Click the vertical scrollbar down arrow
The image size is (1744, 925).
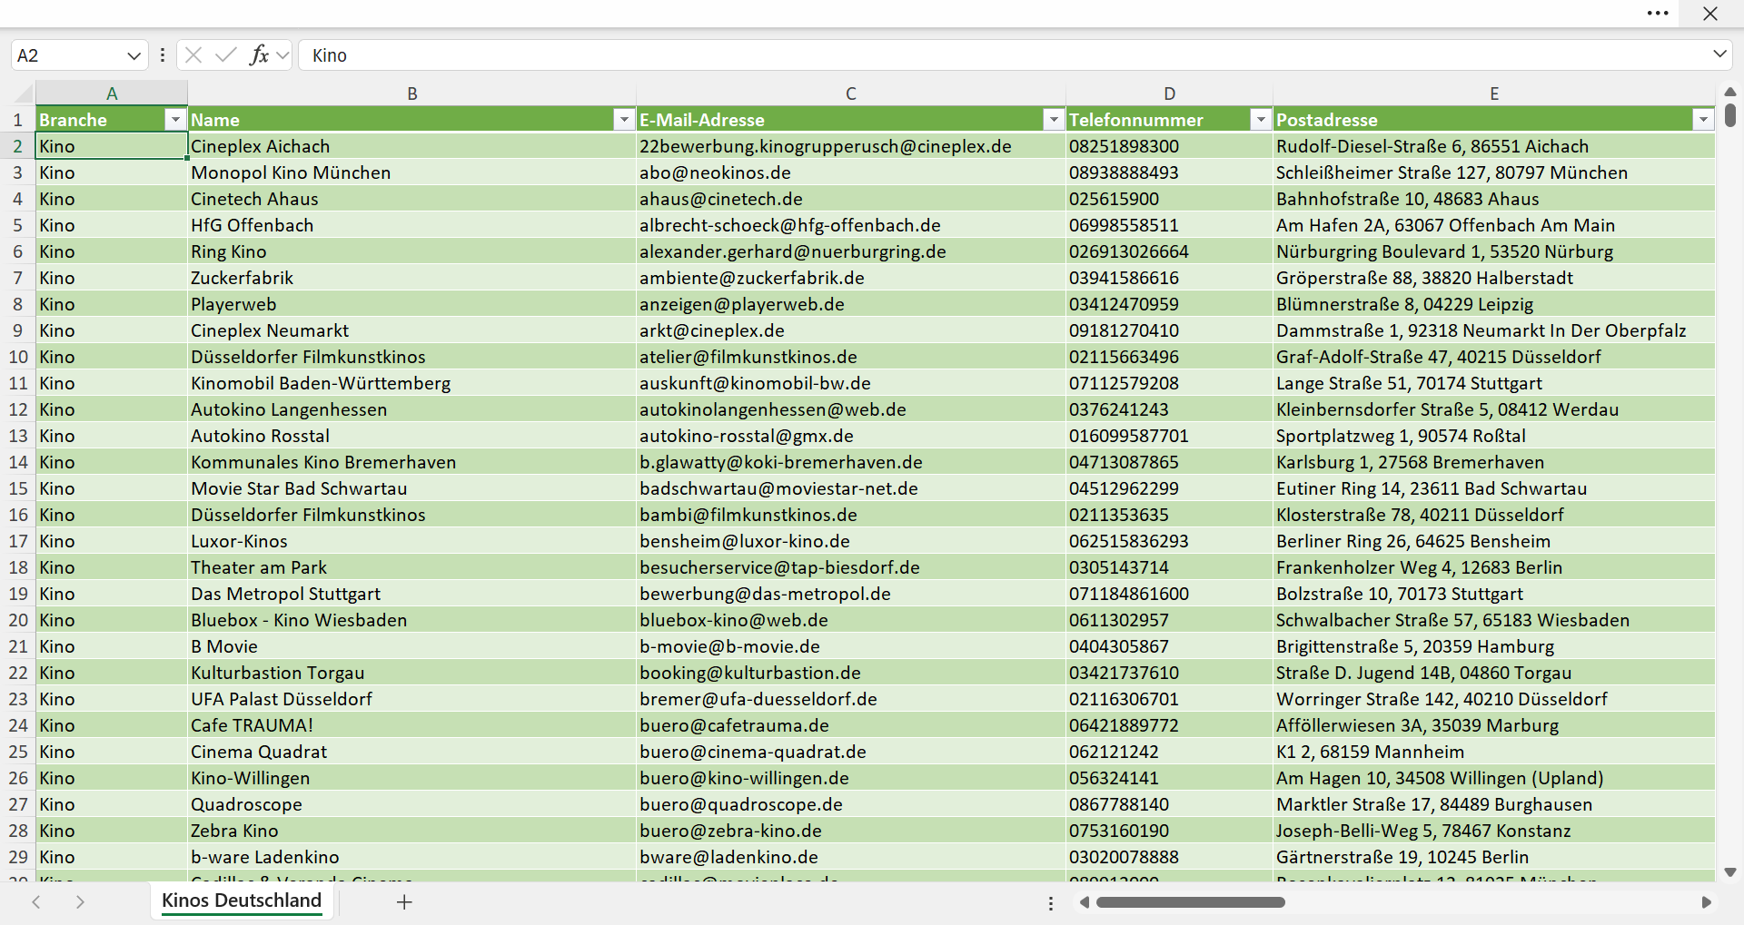pos(1729,872)
